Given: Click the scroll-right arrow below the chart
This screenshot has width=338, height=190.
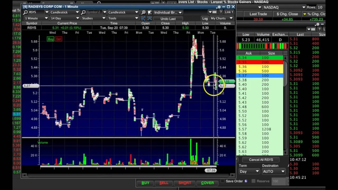Looking at the screenshot, I should tap(233, 175).
